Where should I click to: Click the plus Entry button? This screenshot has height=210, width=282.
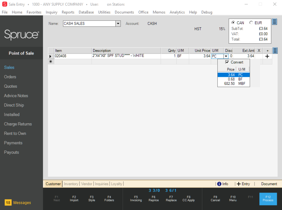point(243,184)
